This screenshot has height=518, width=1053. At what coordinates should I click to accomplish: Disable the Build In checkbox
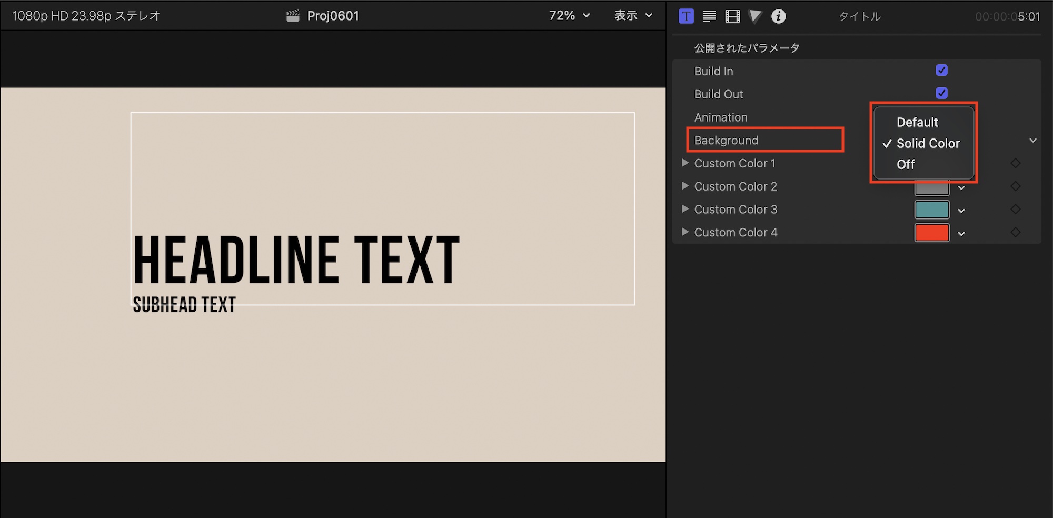click(x=941, y=71)
